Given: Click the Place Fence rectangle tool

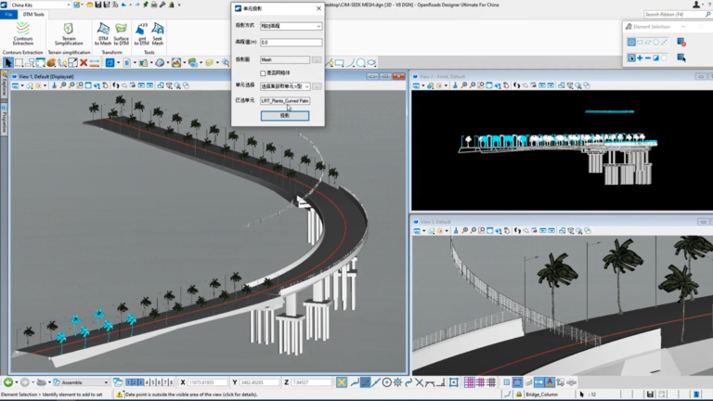Looking at the screenshot, I should 19,63.
